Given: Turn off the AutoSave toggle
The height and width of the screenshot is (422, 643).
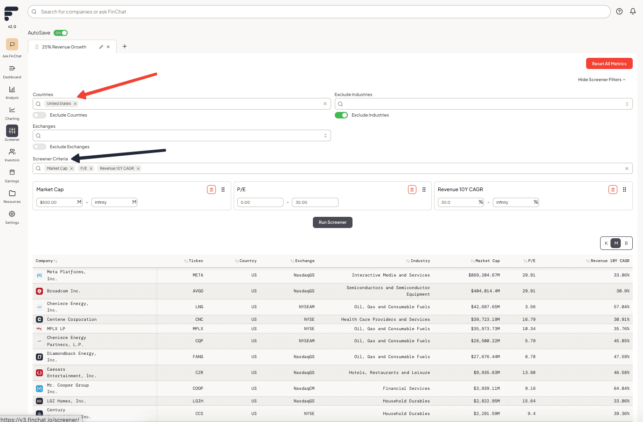Looking at the screenshot, I should [x=61, y=33].
